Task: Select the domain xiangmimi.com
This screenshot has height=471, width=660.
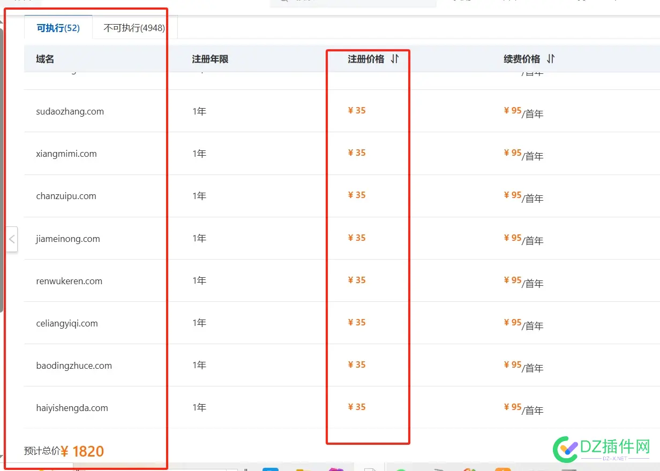Action: click(66, 154)
